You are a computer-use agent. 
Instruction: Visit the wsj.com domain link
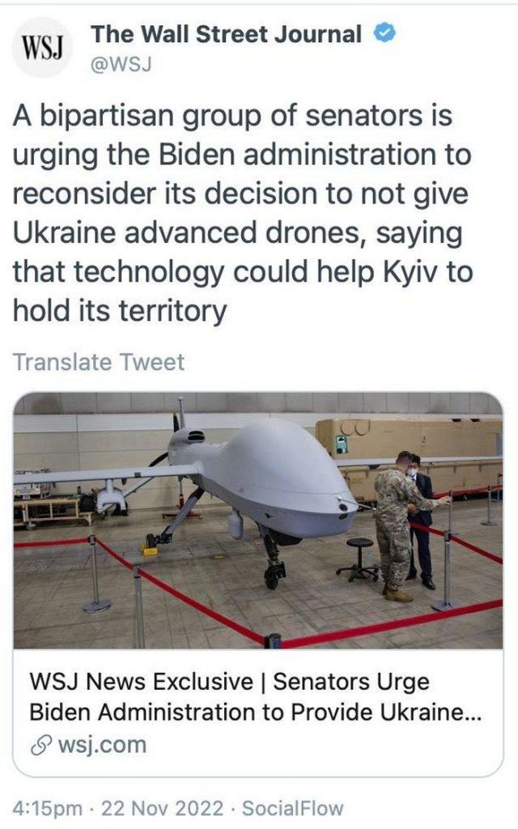click(x=102, y=746)
